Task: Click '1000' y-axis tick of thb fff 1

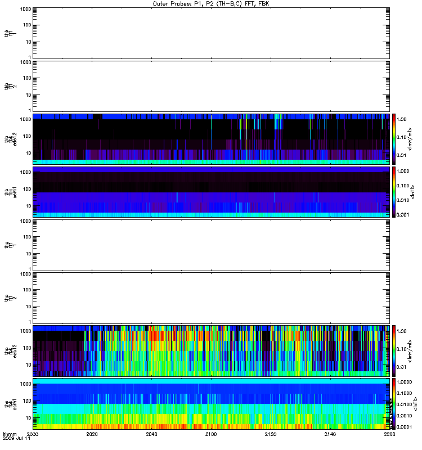Action: pyautogui.click(x=25, y=9)
